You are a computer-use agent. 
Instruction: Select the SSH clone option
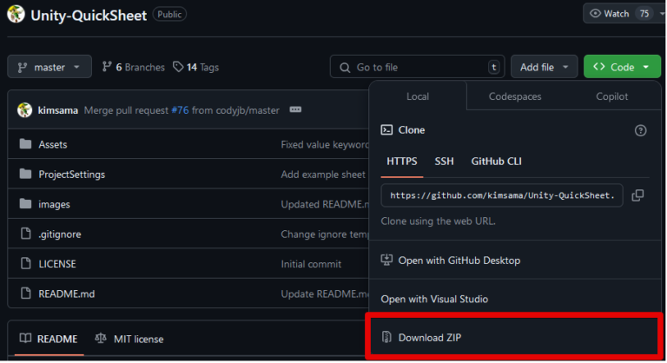click(444, 162)
